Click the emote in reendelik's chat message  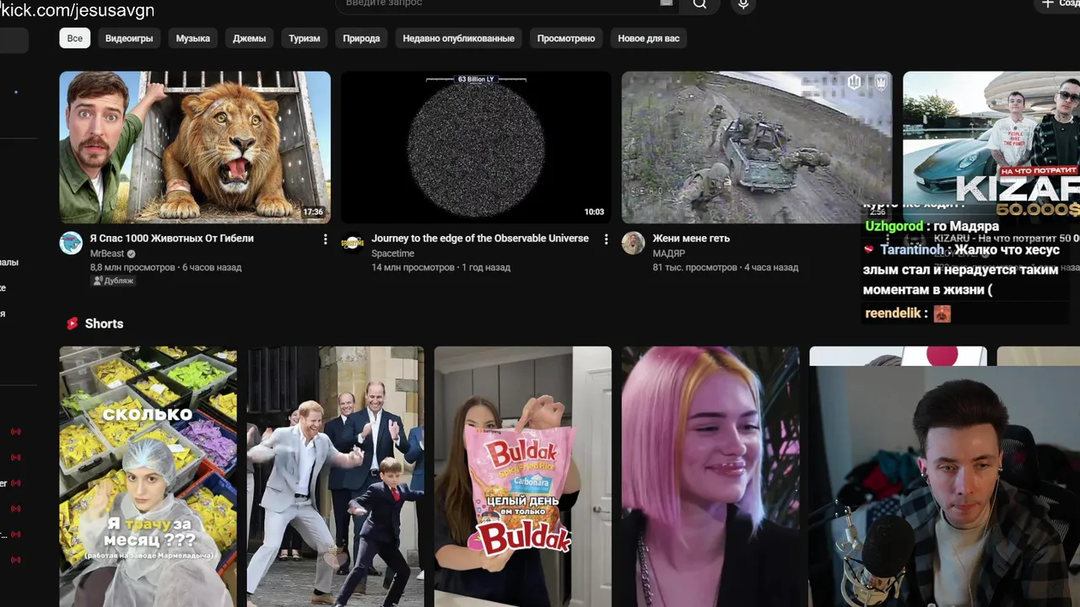coord(942,314)
